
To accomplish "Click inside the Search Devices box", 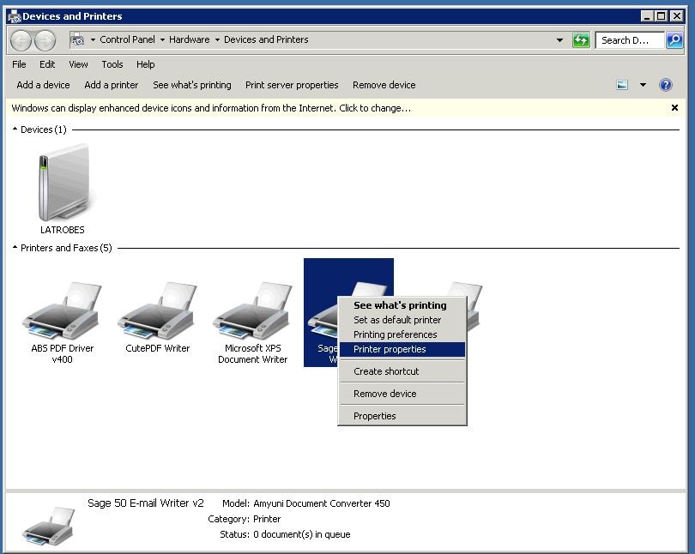I will point(631,39).
